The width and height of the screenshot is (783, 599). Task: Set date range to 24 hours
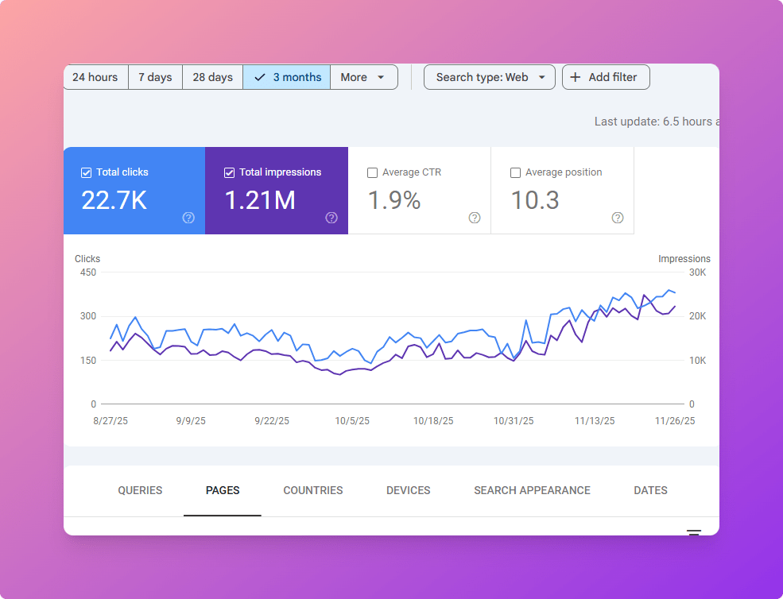[95, 77]
